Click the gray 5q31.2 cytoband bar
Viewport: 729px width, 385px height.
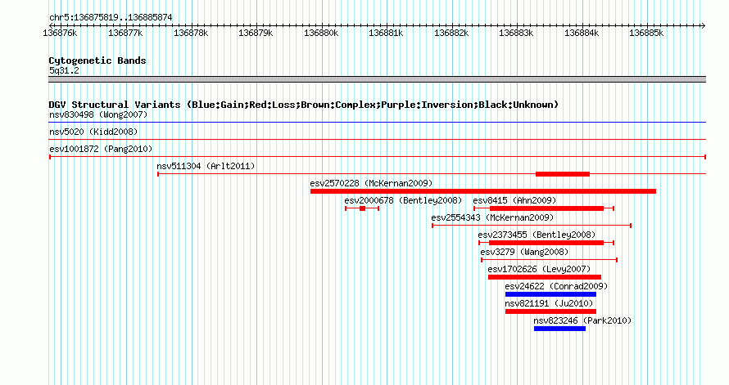click(x=377, y=79)
